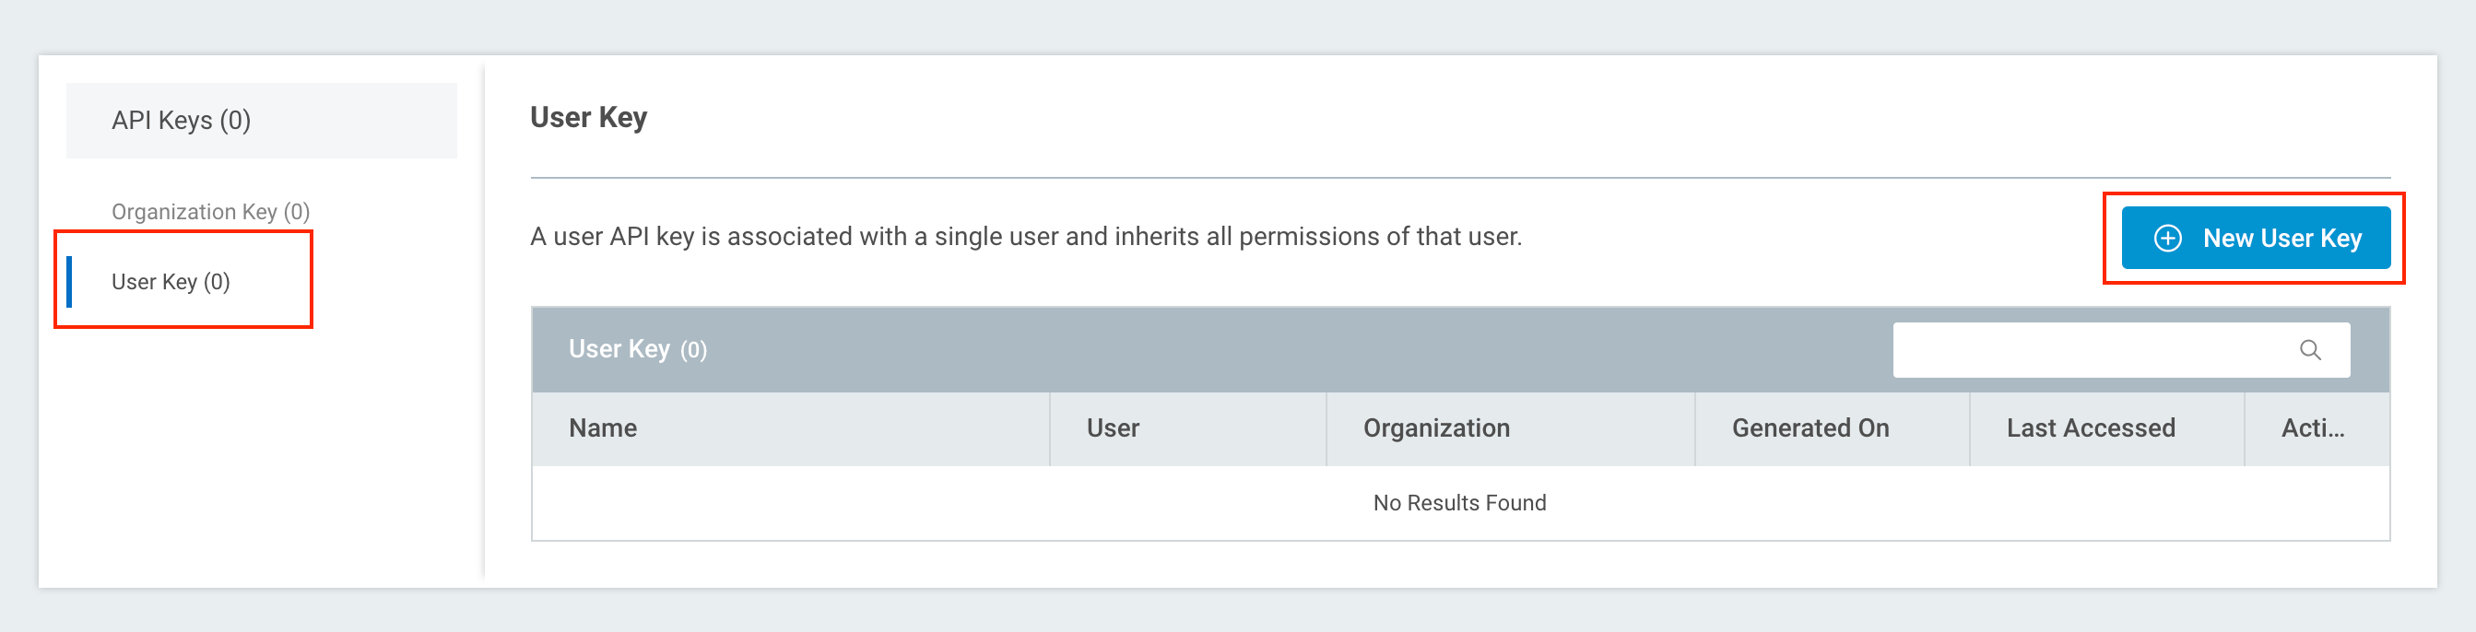This screenshot has width=2476, height=632.
Task: Click the No Results Found row
Action: [x=1459, y=503]
